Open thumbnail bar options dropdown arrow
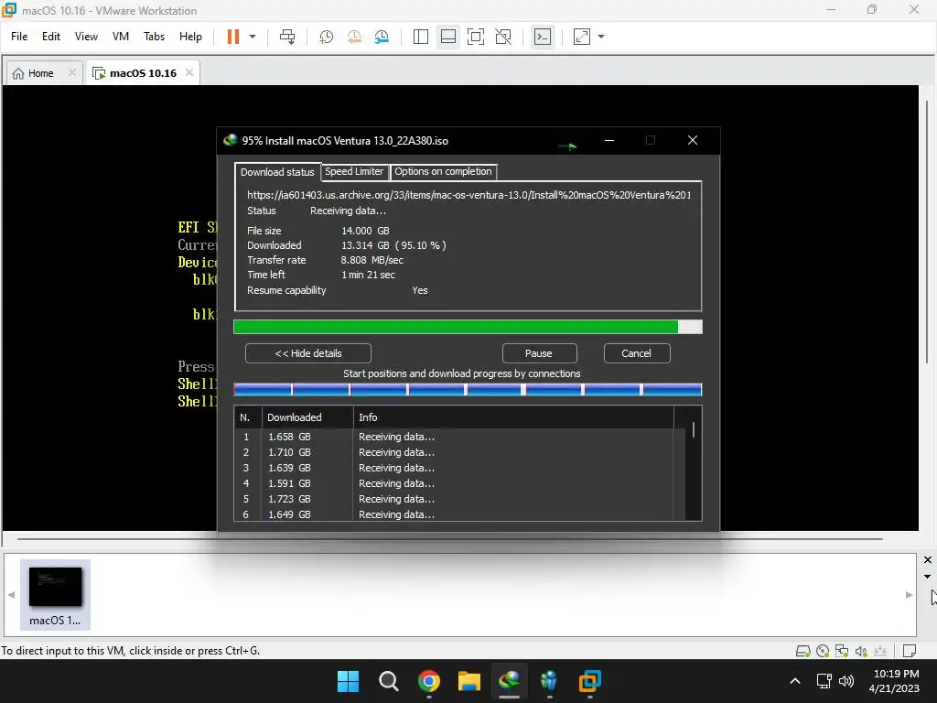 (x=928, y=577)
